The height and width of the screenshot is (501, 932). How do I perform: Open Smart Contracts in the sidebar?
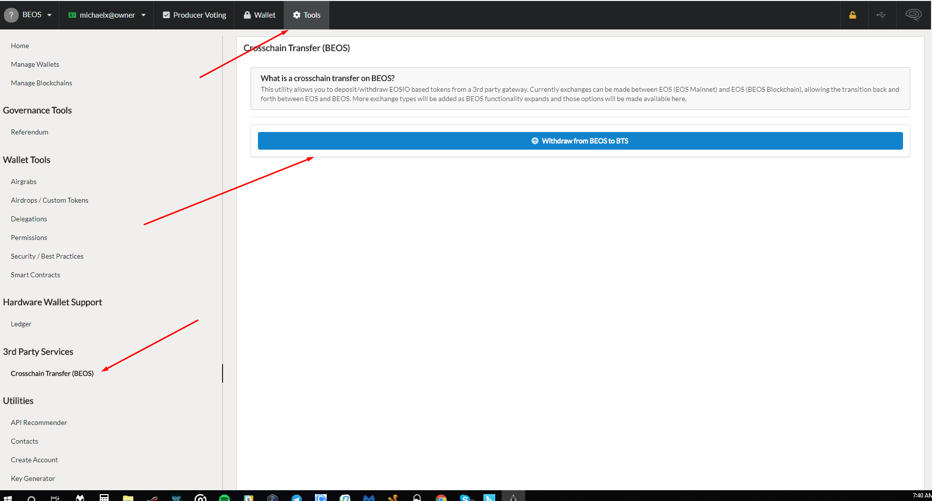(35, 275)
